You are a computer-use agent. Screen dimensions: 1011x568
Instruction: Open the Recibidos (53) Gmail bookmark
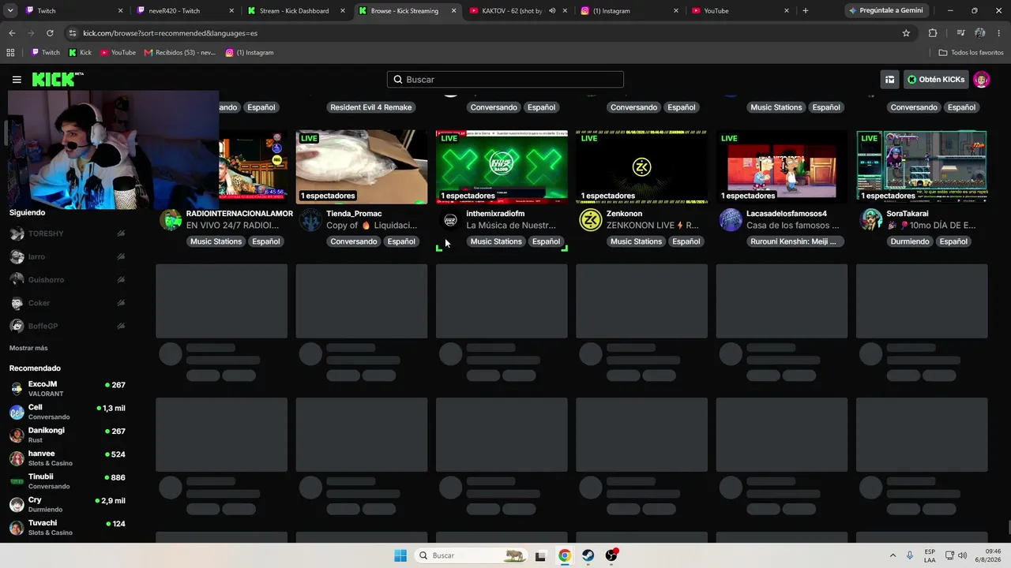pyautogui.click(x=179, y=53)
